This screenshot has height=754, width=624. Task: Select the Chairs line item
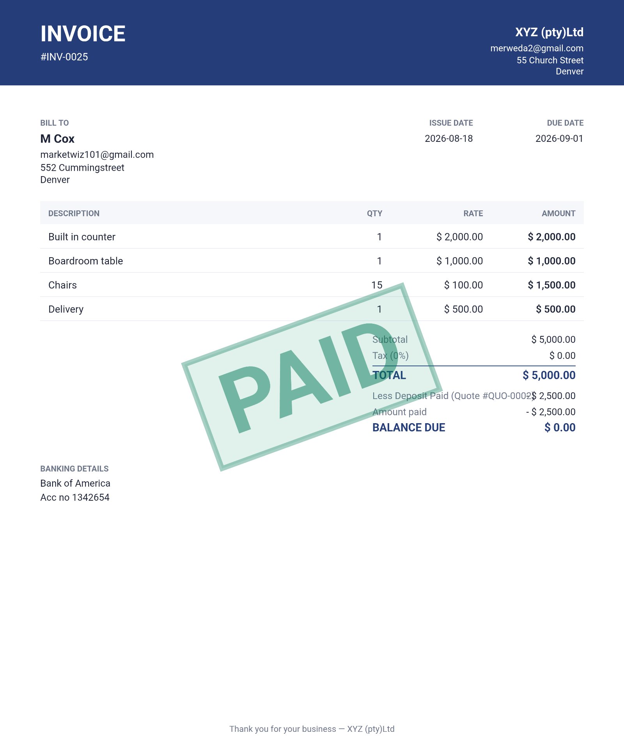coord(62,285)
